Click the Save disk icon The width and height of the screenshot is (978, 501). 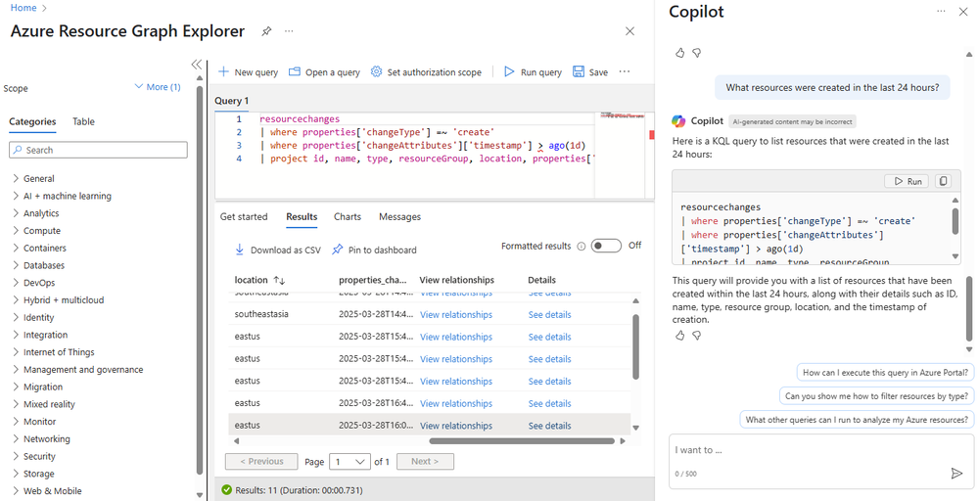pyautogui.click(x=579, y=71)
